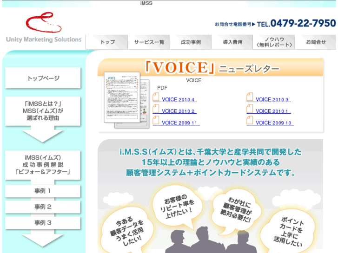Click the ポイントカードを上手に活用したい speech bubble
338x253 pixels.
click(289, 232)
